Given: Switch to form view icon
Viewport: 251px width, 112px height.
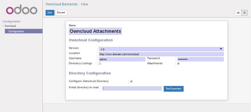Looking at the screenshot, I should 244,13.
